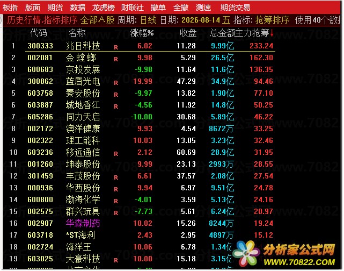Select 蓝盾光电 stock name
This screenshot has height=271, width=344.
click(83, 81)
